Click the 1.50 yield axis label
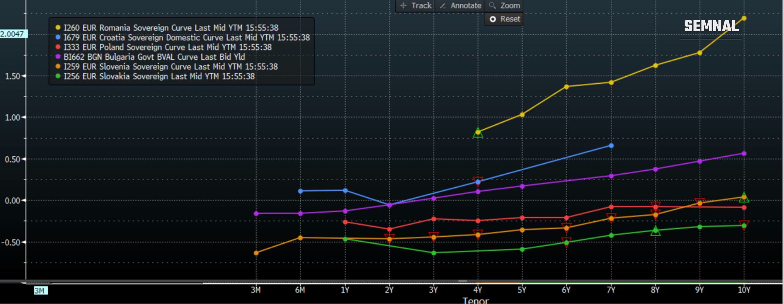Viewport: 783px width, 304px height. [12, 76]
